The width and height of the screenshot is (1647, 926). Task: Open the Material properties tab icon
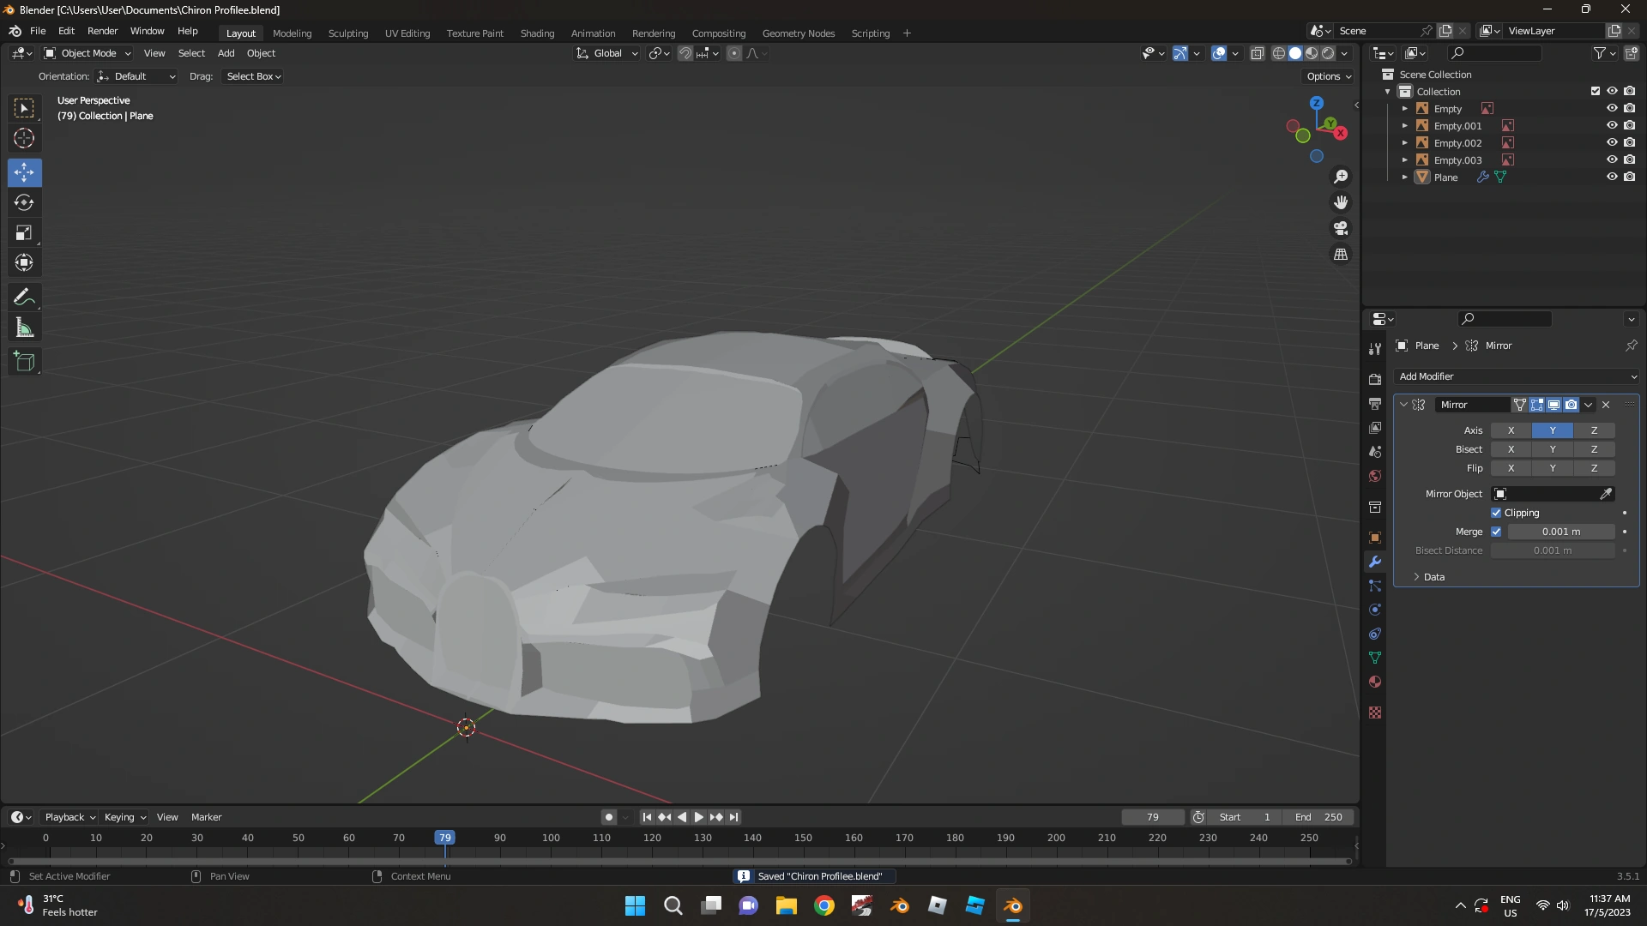[x=1375, y=682]
